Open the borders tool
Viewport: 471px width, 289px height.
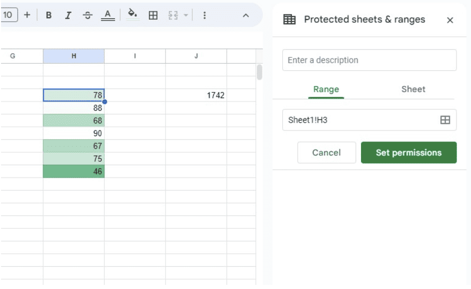point(153,16)
